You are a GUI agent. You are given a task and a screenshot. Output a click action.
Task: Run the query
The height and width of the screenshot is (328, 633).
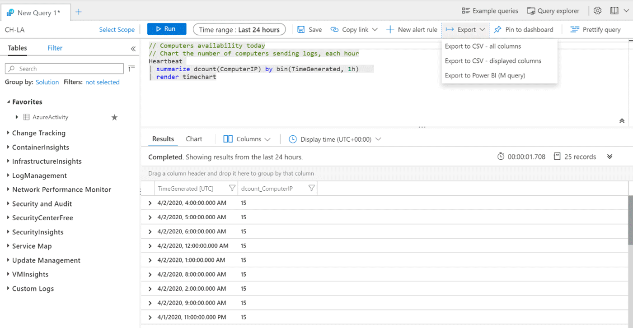click(x=166, y=29)
